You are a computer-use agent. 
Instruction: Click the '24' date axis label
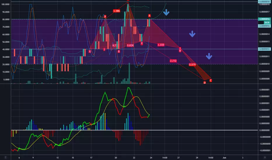[151, 158]
